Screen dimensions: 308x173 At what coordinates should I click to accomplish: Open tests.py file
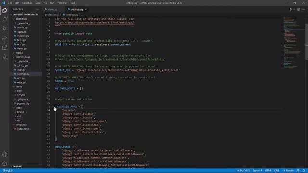click(21, 40)
